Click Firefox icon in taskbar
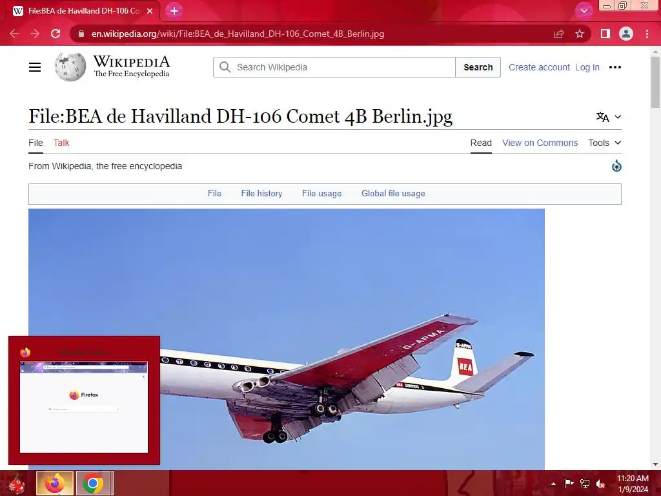The width and height of the screenshot is (661, 496). [55, 483]
